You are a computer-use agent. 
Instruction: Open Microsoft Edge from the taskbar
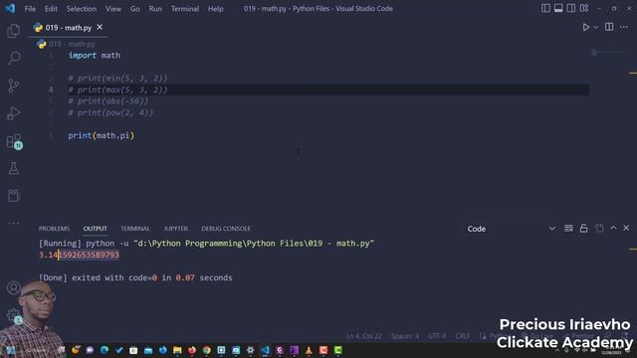click(105, 350)
